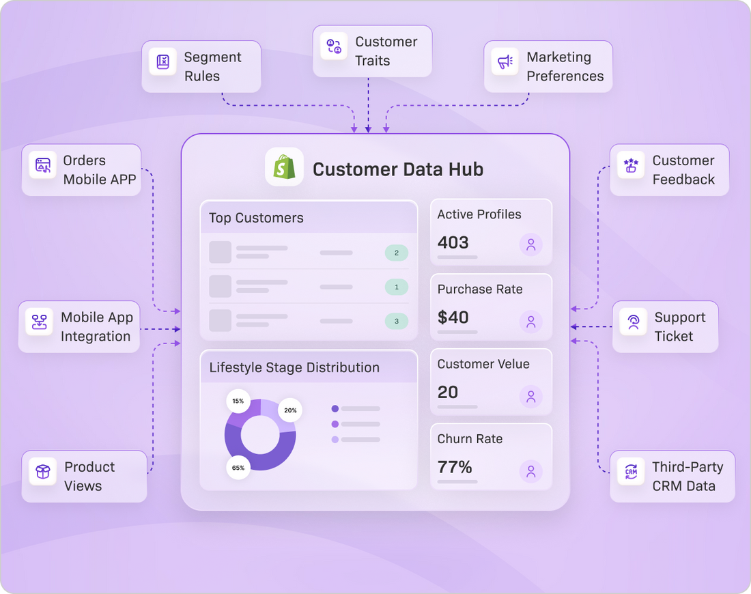This screenshot has width=751, height=594.
Task: Click the Customer Velue value 20
Action: pos(448,392)
